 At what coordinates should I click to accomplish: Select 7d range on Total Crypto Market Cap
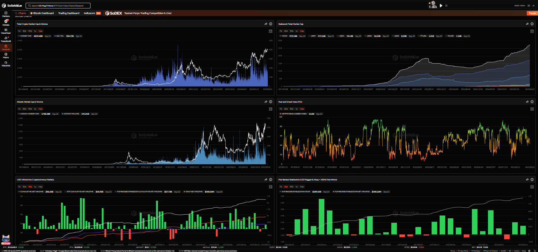point(19,31)
